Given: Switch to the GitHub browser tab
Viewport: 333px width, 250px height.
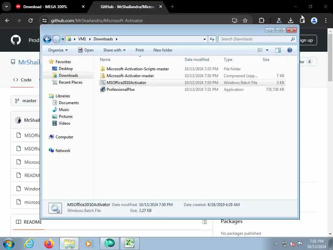Looking at the screenshot, I should pos(127,7).
